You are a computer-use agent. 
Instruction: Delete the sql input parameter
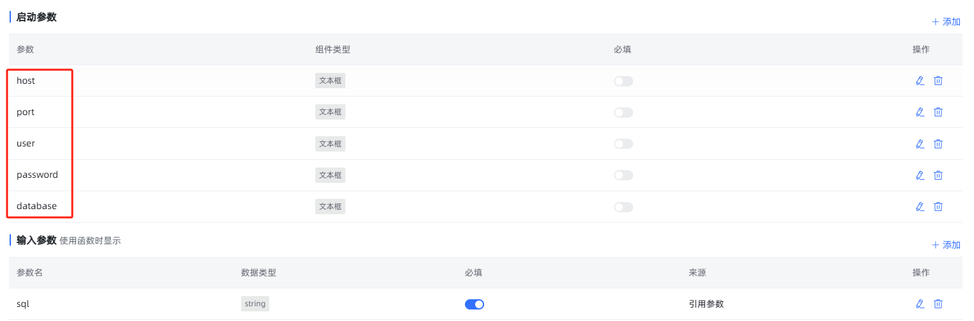pyautogui.click(x=938, y=304)
